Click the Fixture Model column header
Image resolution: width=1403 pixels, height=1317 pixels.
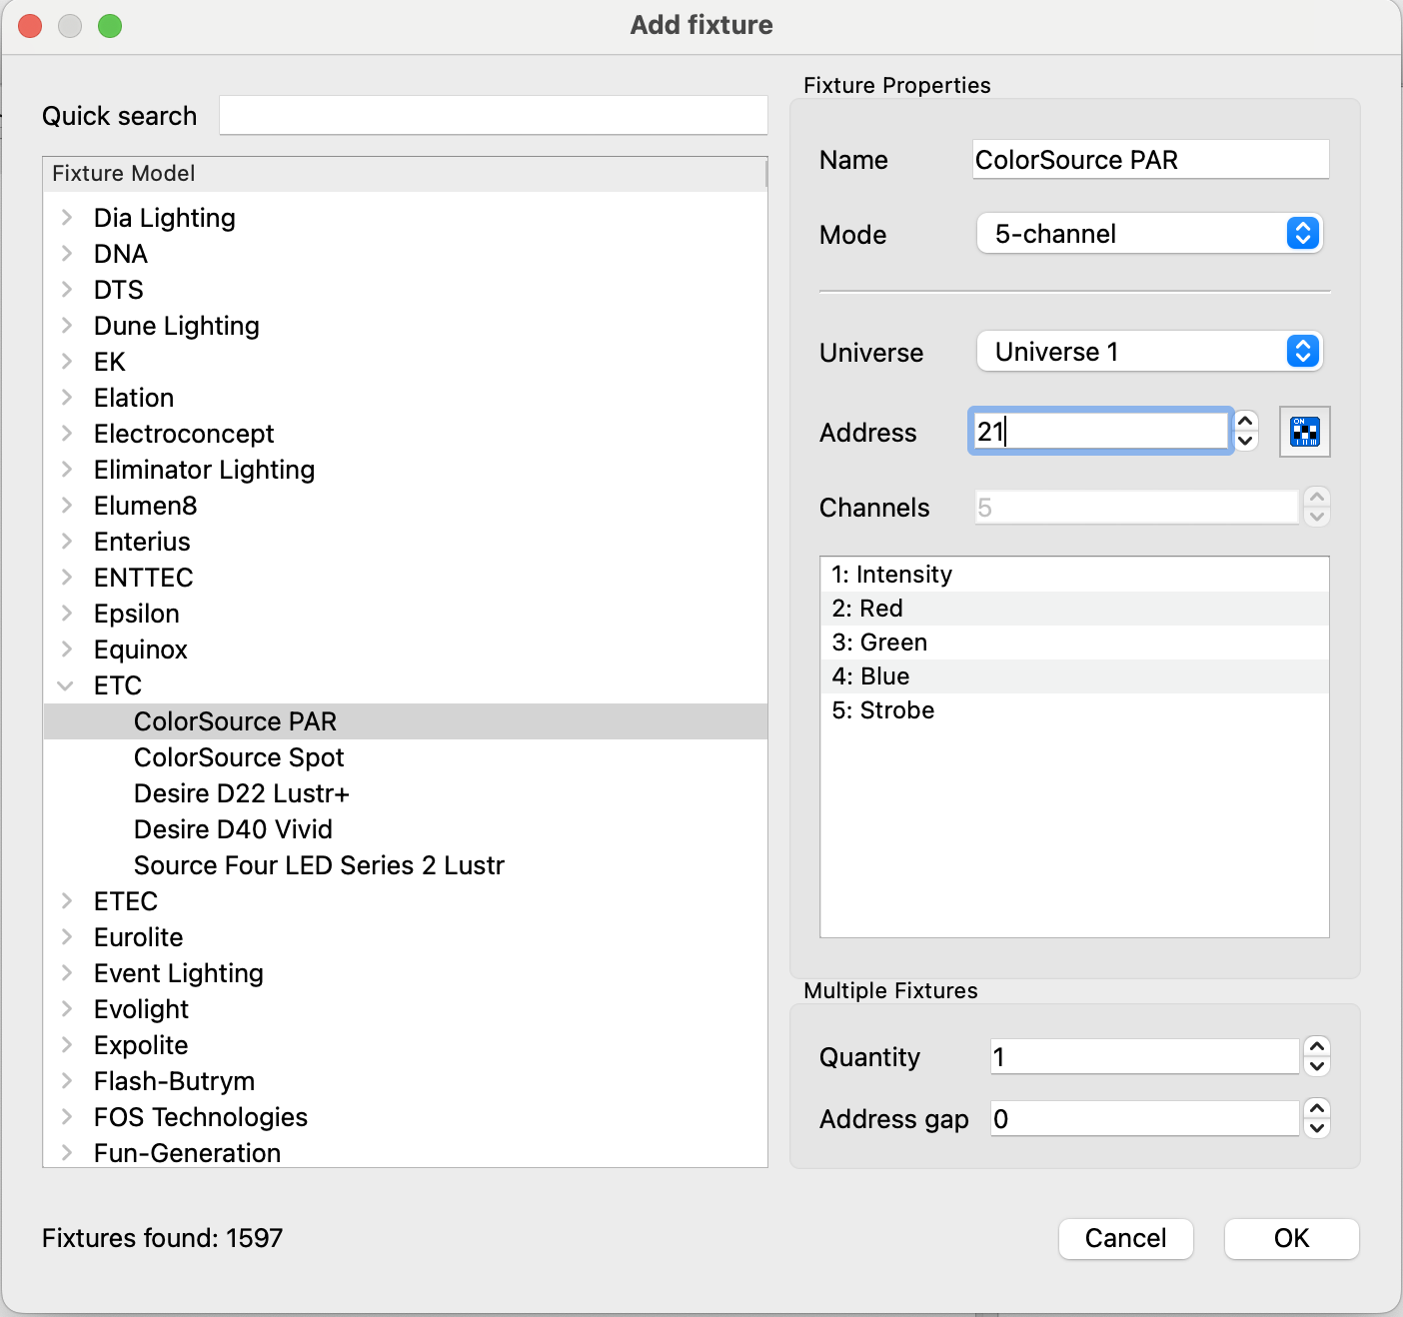[404, 174]
